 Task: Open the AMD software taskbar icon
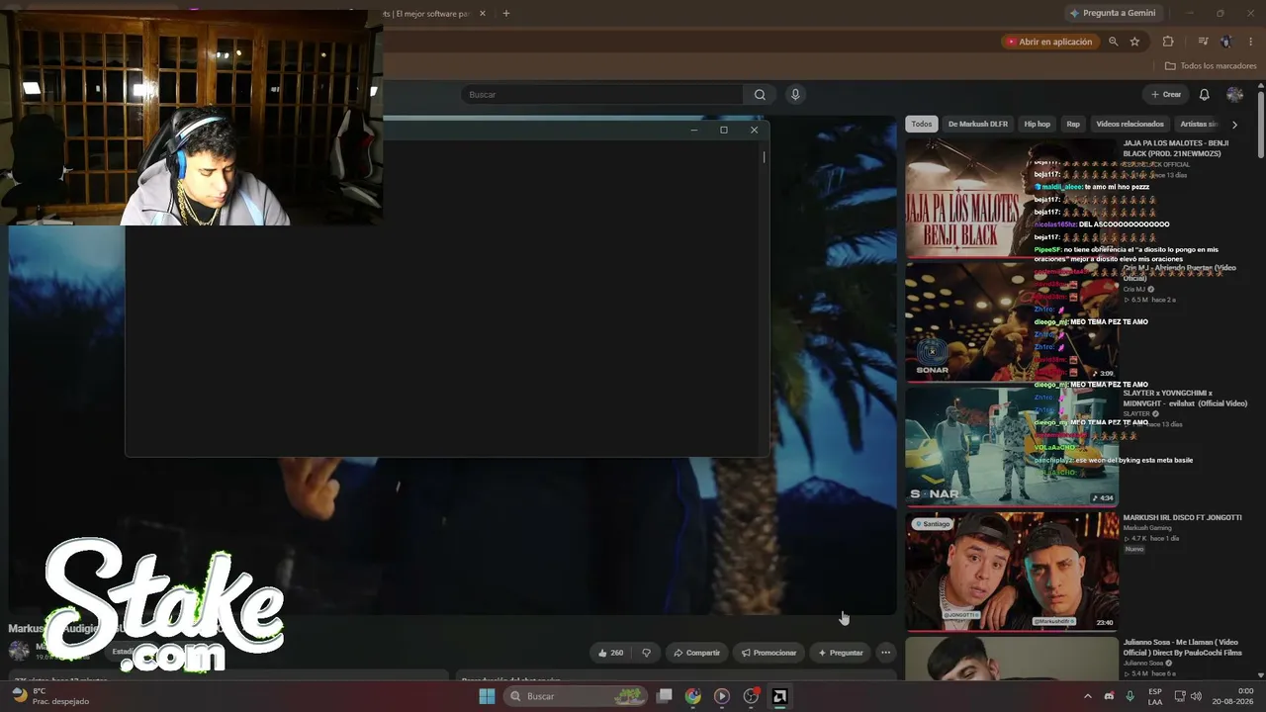tap(779, 696)
